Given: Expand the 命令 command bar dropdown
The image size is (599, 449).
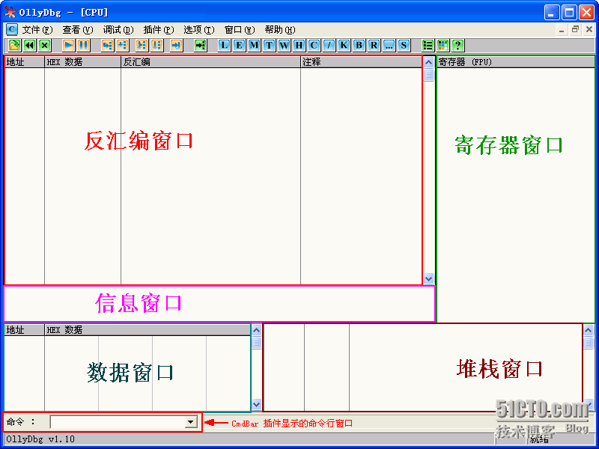Looking at the screenshot, I should tap(190, 422).
